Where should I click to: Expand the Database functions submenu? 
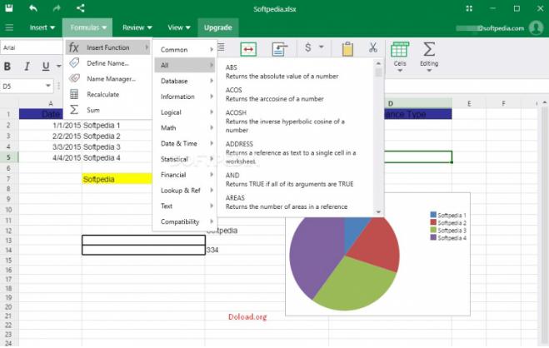(184, 81)
